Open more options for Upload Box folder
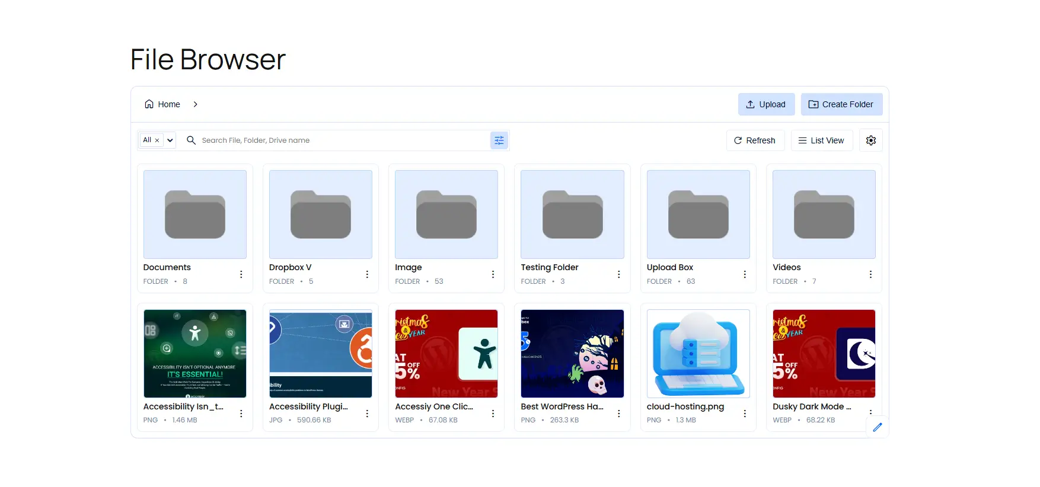This screenshot has width=1040, height=487. [x=745, y=274]
